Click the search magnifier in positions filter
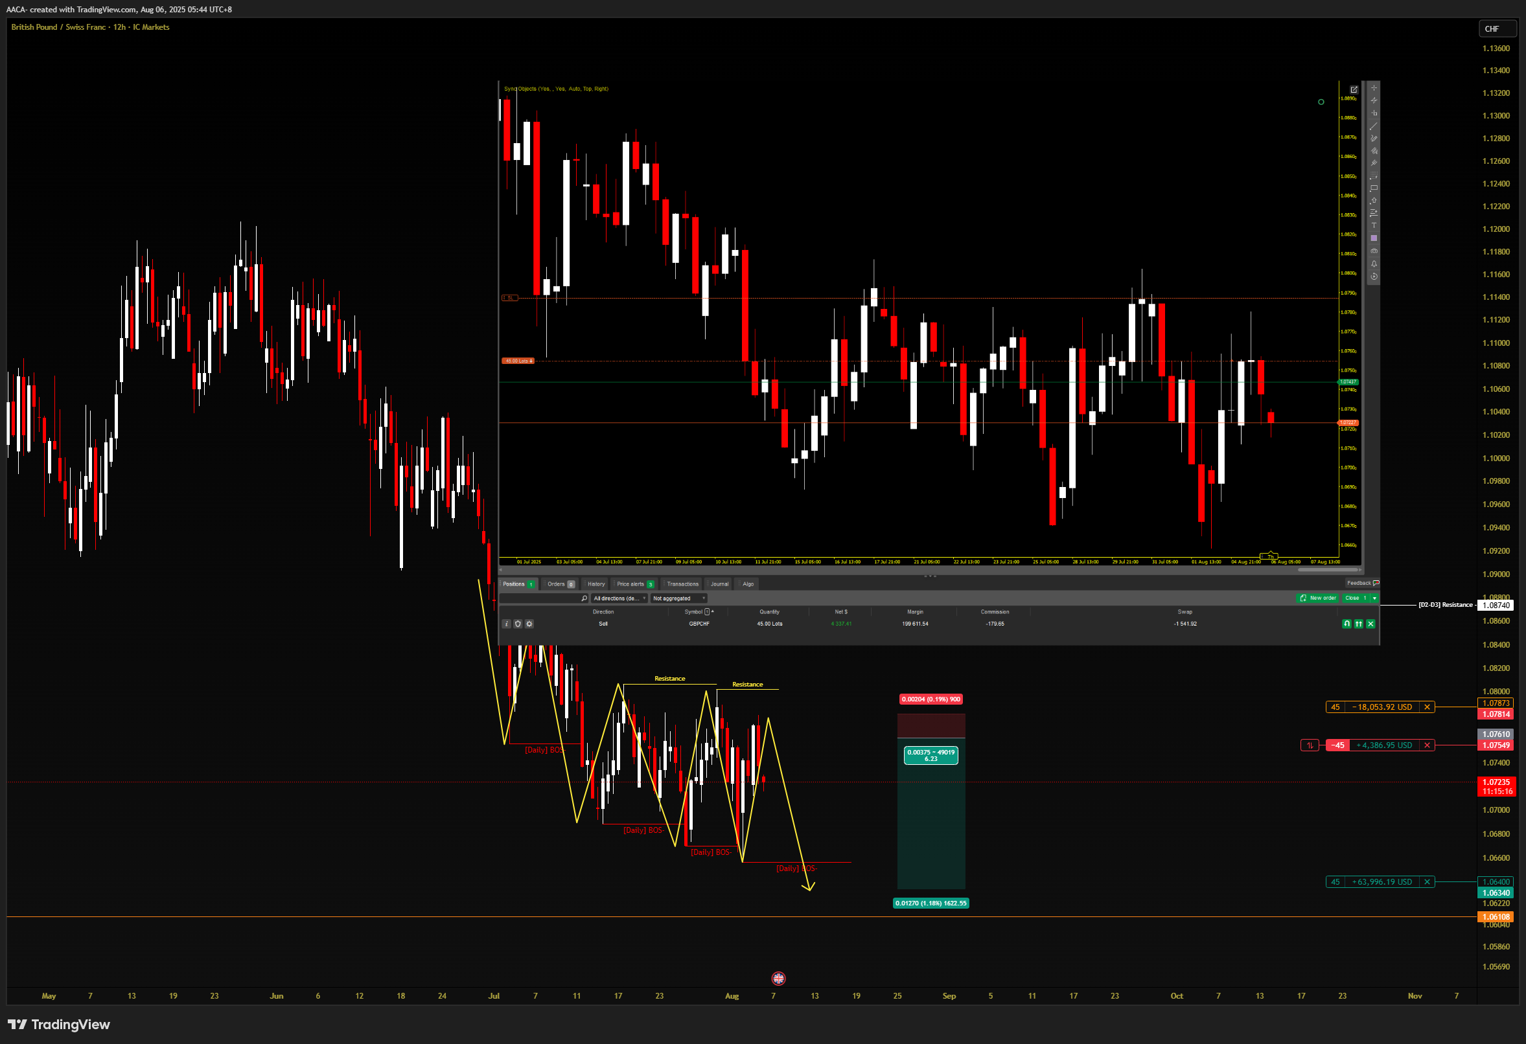1526x1044 pixels. [x=584, y=598]
